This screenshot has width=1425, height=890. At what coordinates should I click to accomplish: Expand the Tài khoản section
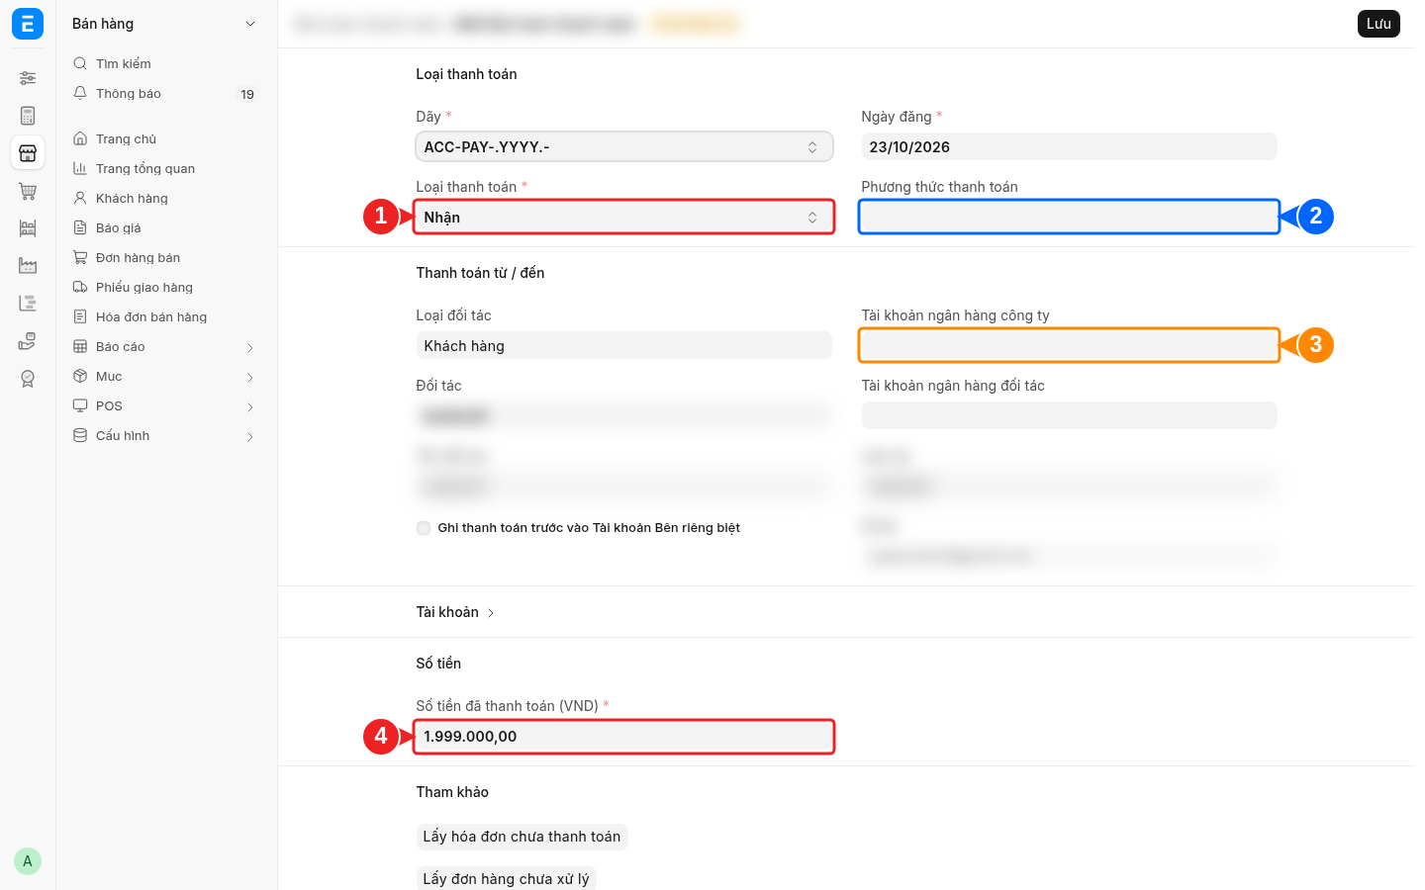pyautogui.click(x=455, y=612)
